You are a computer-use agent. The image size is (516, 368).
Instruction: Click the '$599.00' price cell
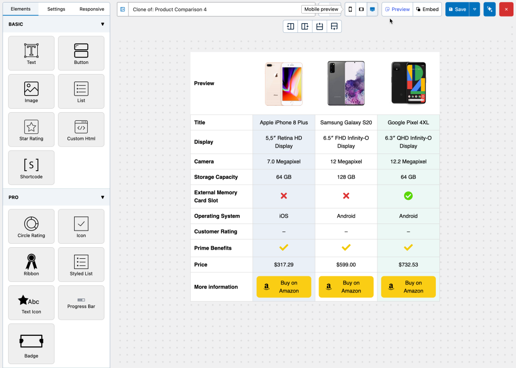tap(346, 265)
